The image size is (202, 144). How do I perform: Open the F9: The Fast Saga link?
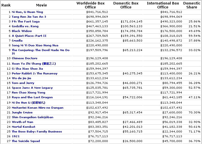(26, 22)
